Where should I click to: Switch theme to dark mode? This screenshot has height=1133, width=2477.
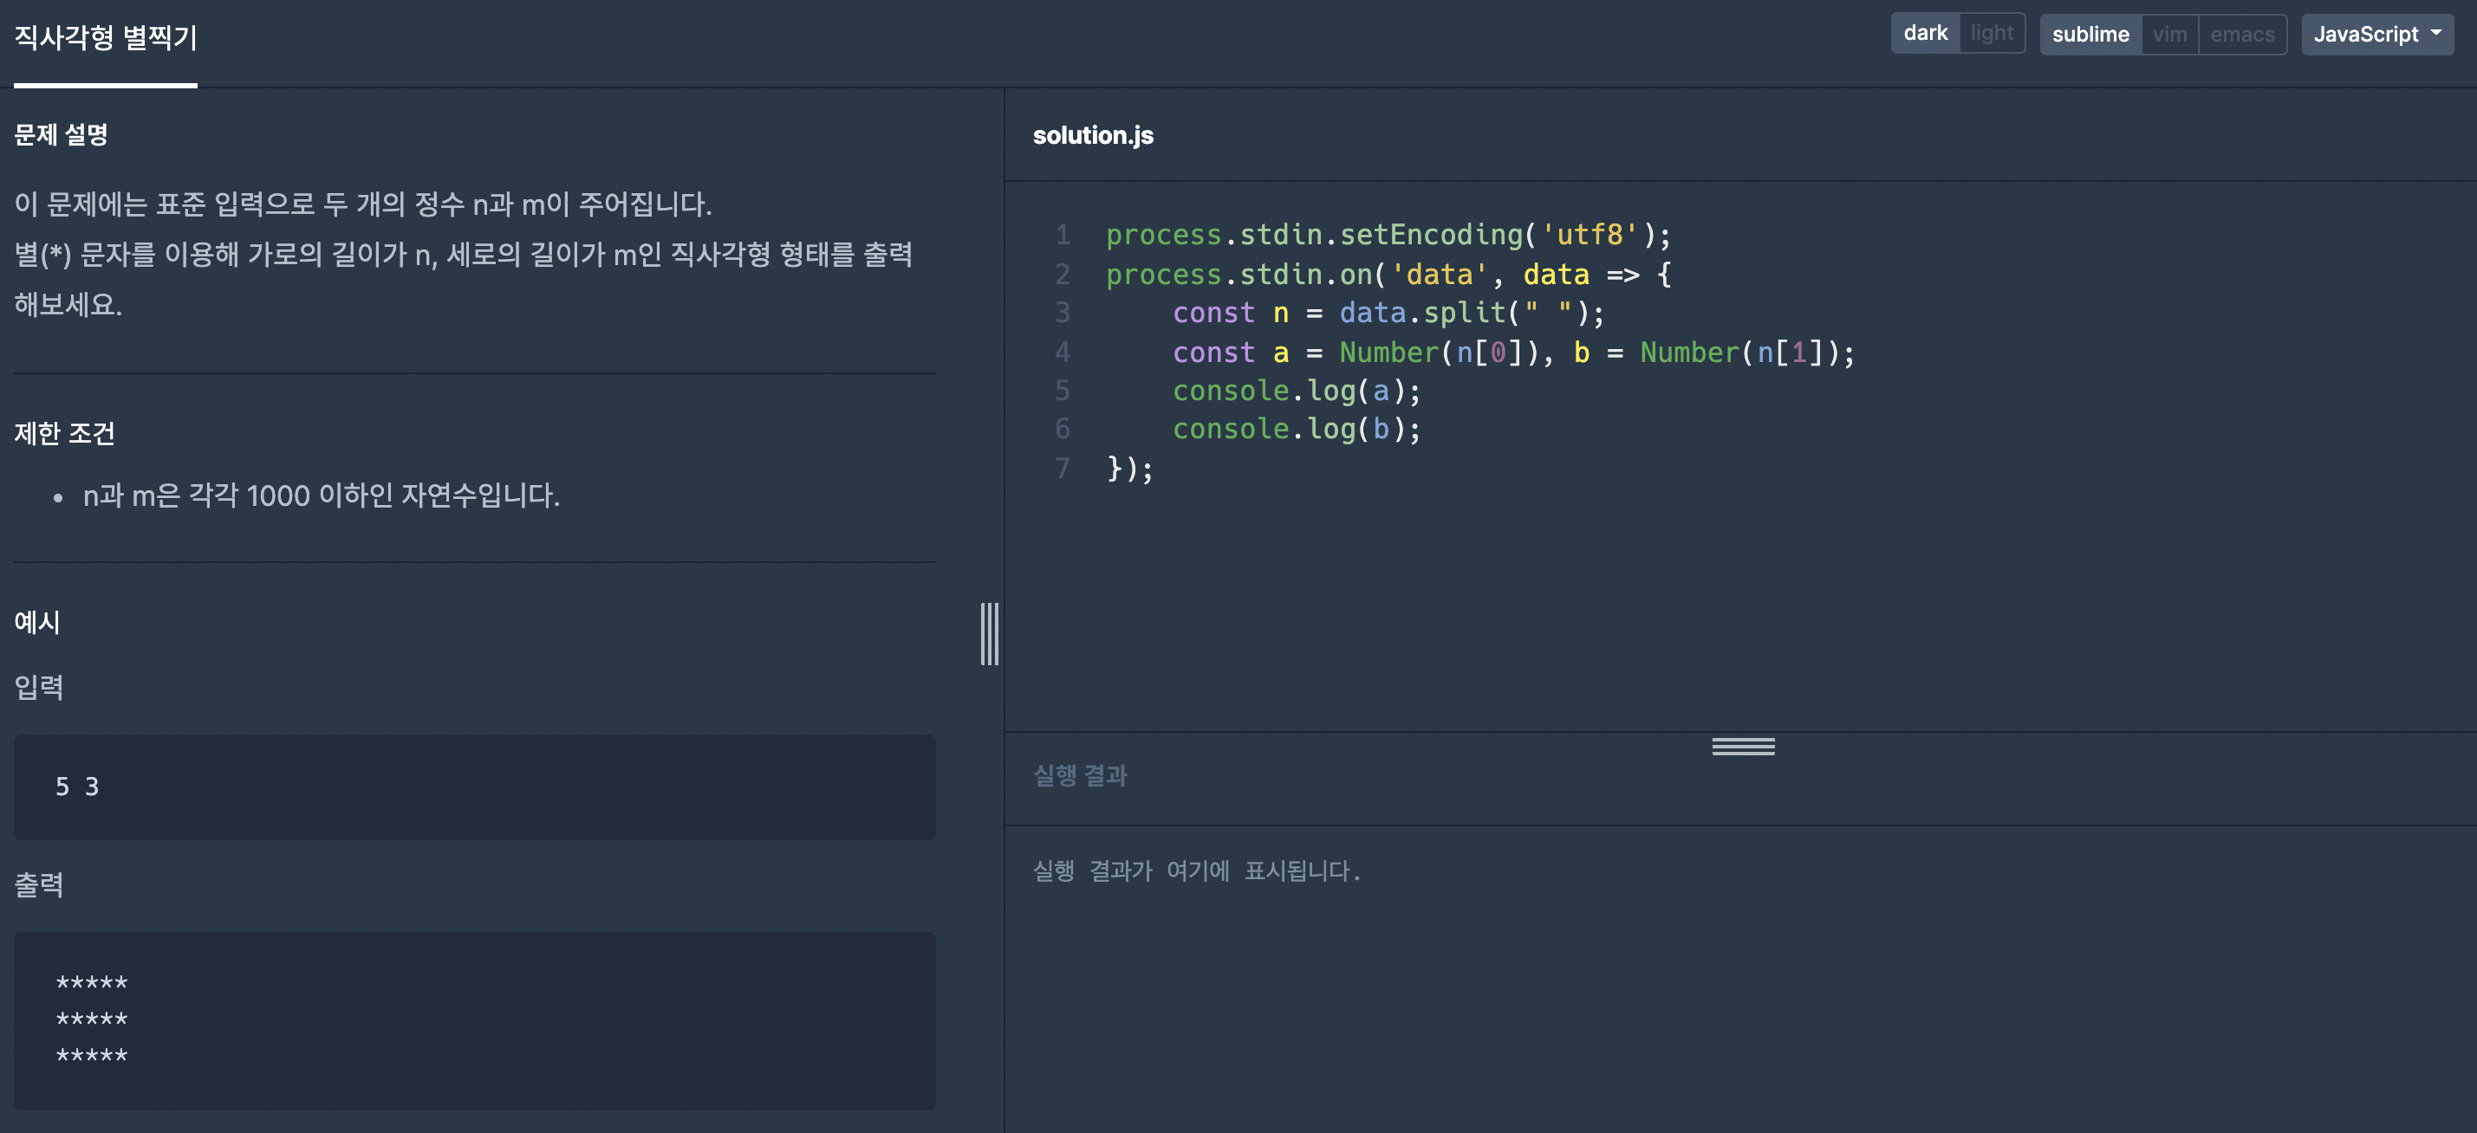click(1924, 34)
